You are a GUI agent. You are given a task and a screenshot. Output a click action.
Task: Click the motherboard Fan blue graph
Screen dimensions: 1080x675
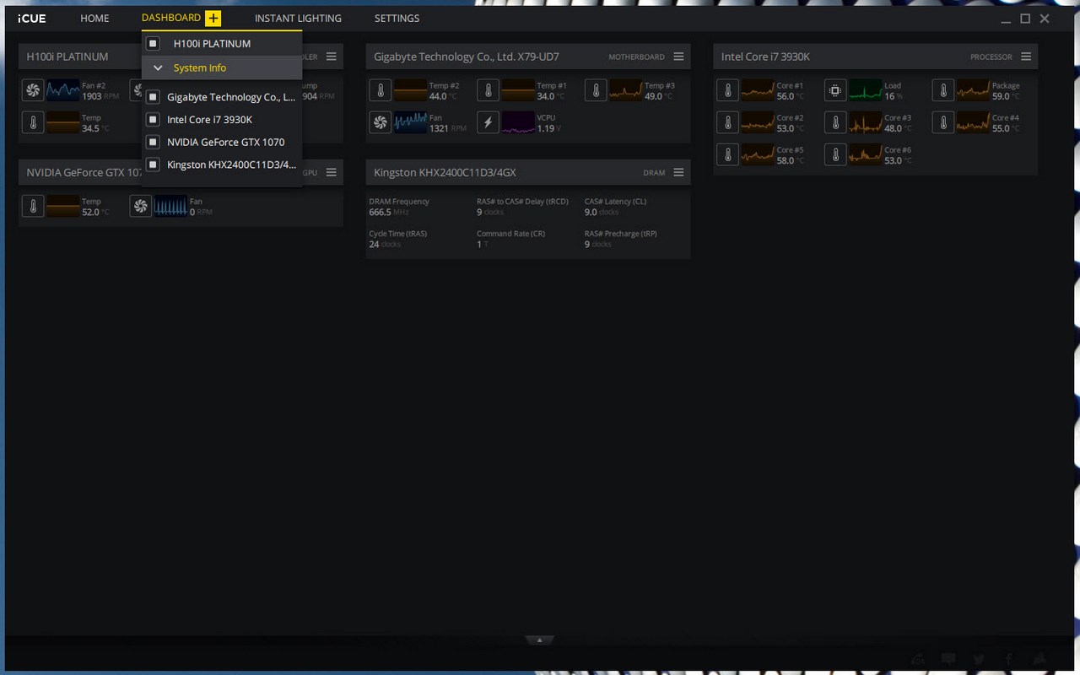tap(411, 122)
